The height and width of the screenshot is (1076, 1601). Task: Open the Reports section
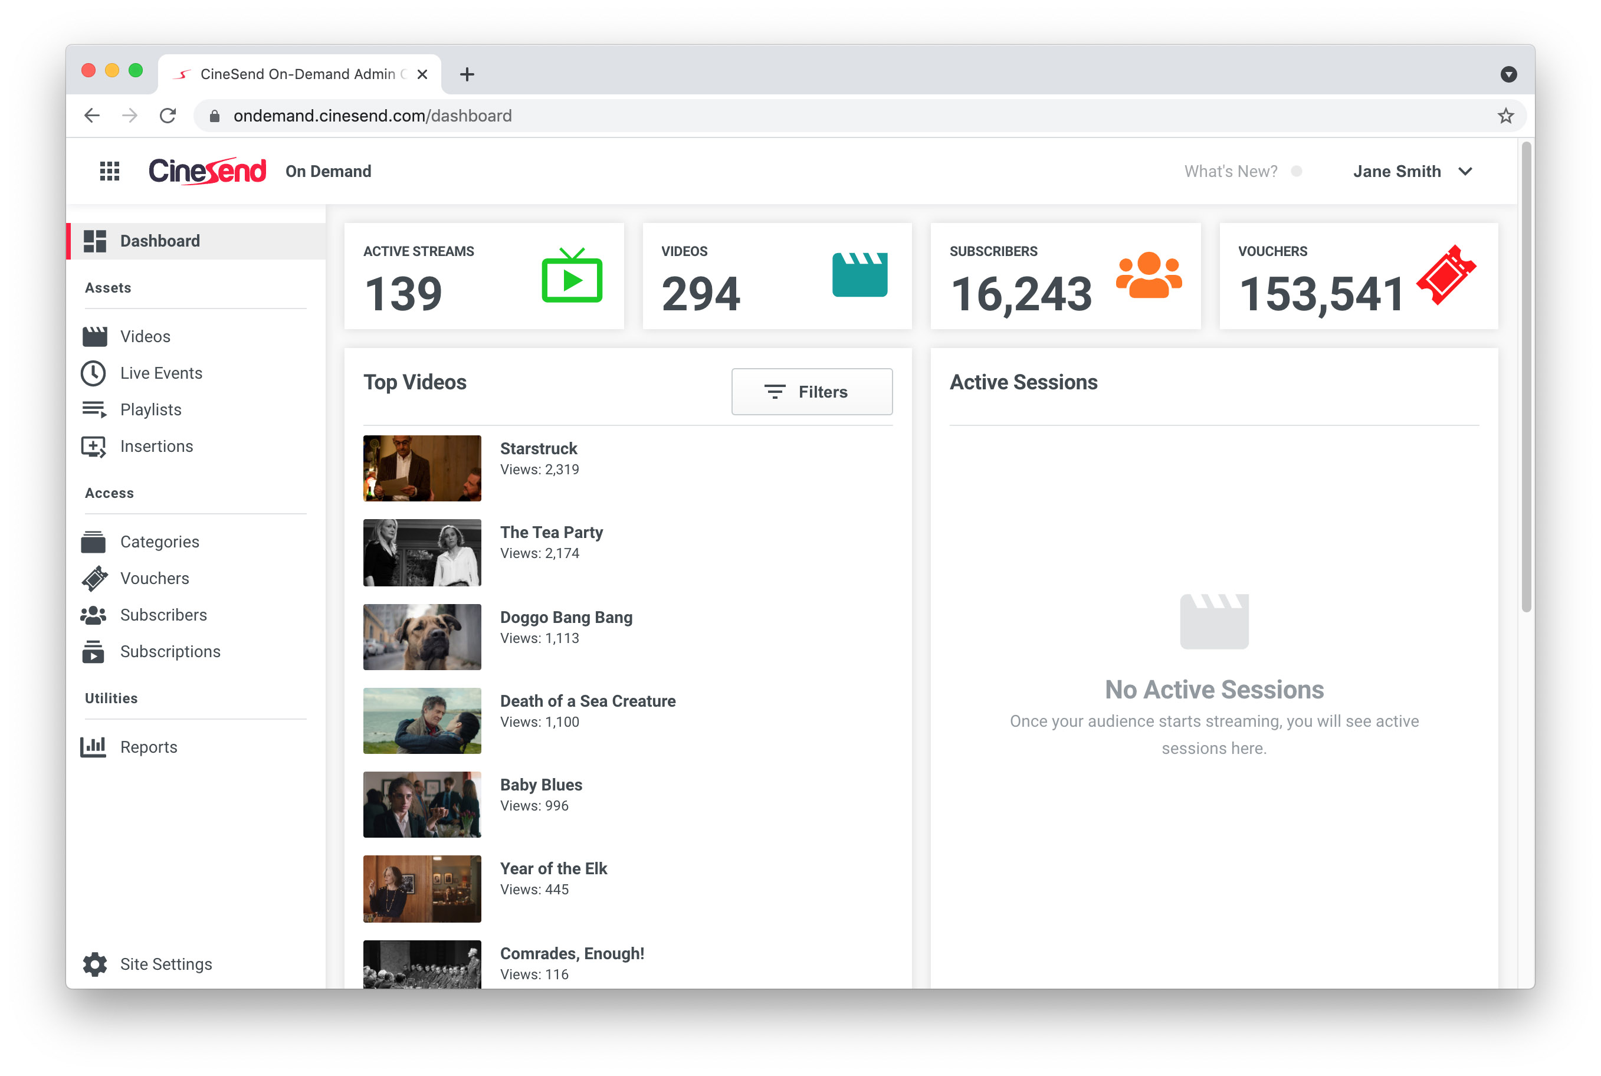click(148, 746)
